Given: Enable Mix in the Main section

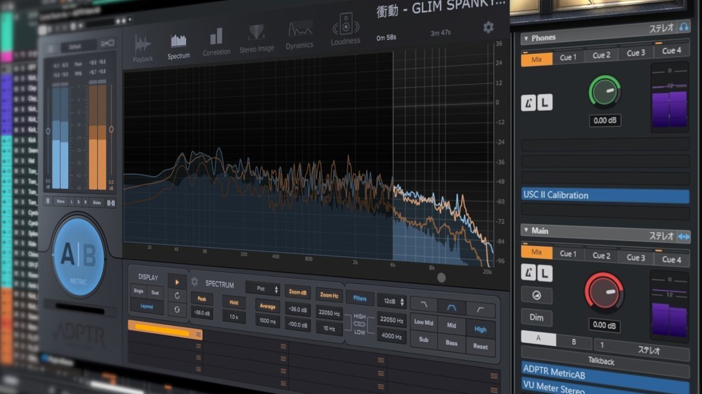Looking at the screenshot, I should [x=536, y=253].
